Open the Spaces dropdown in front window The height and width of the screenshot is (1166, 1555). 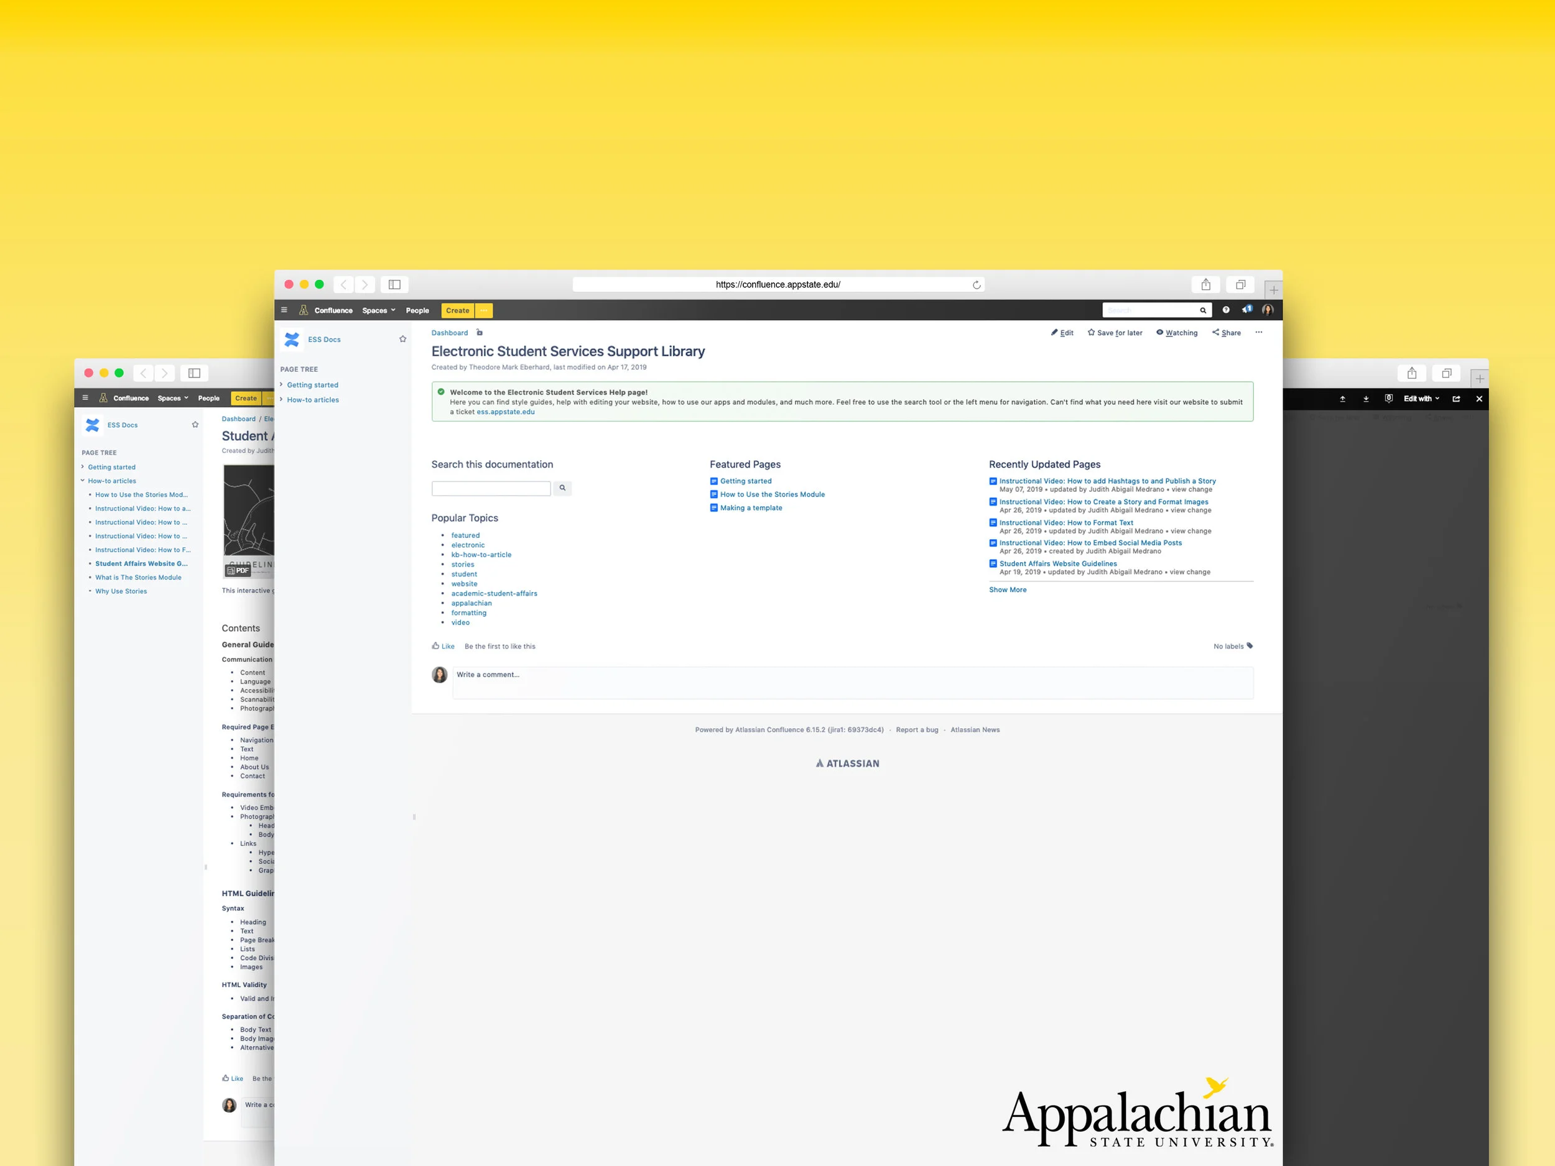(x=378, y=311)
